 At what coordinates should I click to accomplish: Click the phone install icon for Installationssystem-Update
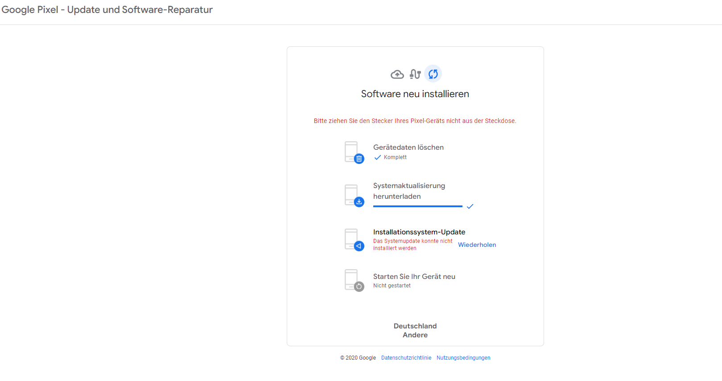click(354, 240)
